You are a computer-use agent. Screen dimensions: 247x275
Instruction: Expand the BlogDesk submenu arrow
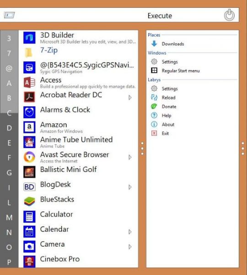click(x=130, y=187)
